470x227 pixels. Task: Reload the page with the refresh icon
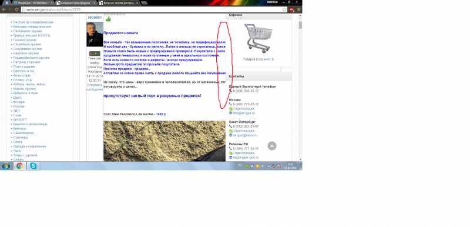coord(16,9)
